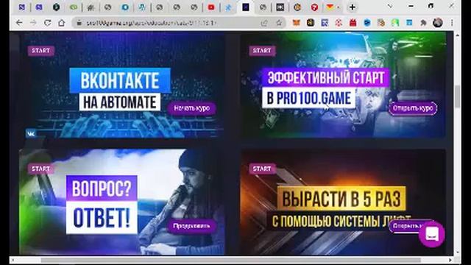Go back to the previous page
The height and width of the screenshot is (265, 471).
[x=19, y=23]
